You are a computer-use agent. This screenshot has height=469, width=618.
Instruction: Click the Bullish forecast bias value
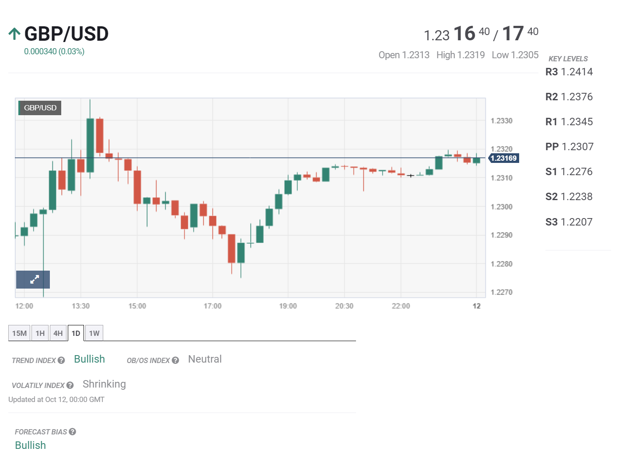click(31, 445)
